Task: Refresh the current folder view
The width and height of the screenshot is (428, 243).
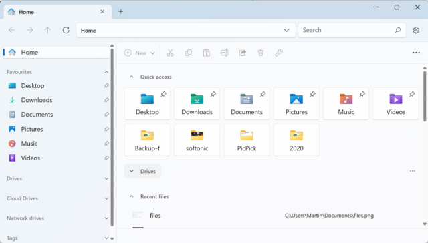Action: coord(66,30)
